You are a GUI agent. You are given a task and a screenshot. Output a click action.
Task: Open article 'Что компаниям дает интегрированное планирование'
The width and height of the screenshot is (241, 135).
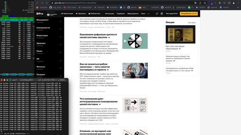(x=99, y=102)
